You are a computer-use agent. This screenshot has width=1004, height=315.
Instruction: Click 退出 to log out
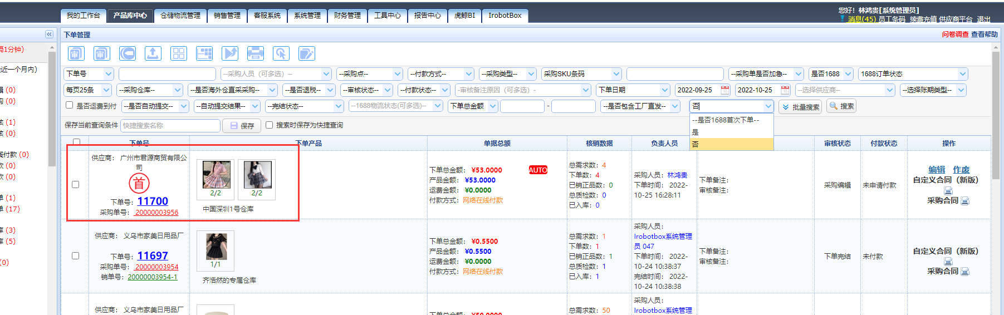[x=983, y=19]
